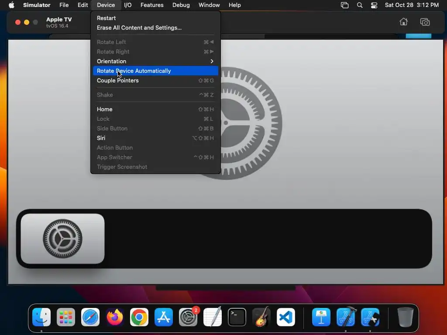
Task: Select the Settings app tile in tvOS
Action: point(63,239)
